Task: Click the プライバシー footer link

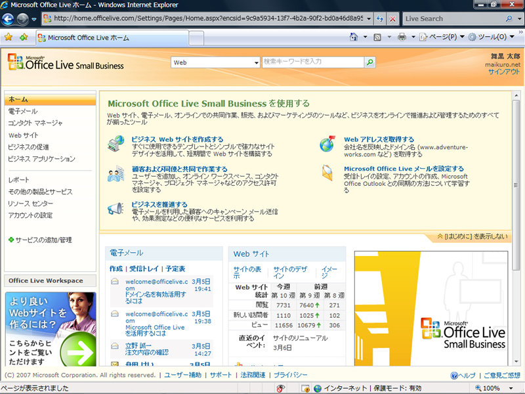Action: coord(291,375)
